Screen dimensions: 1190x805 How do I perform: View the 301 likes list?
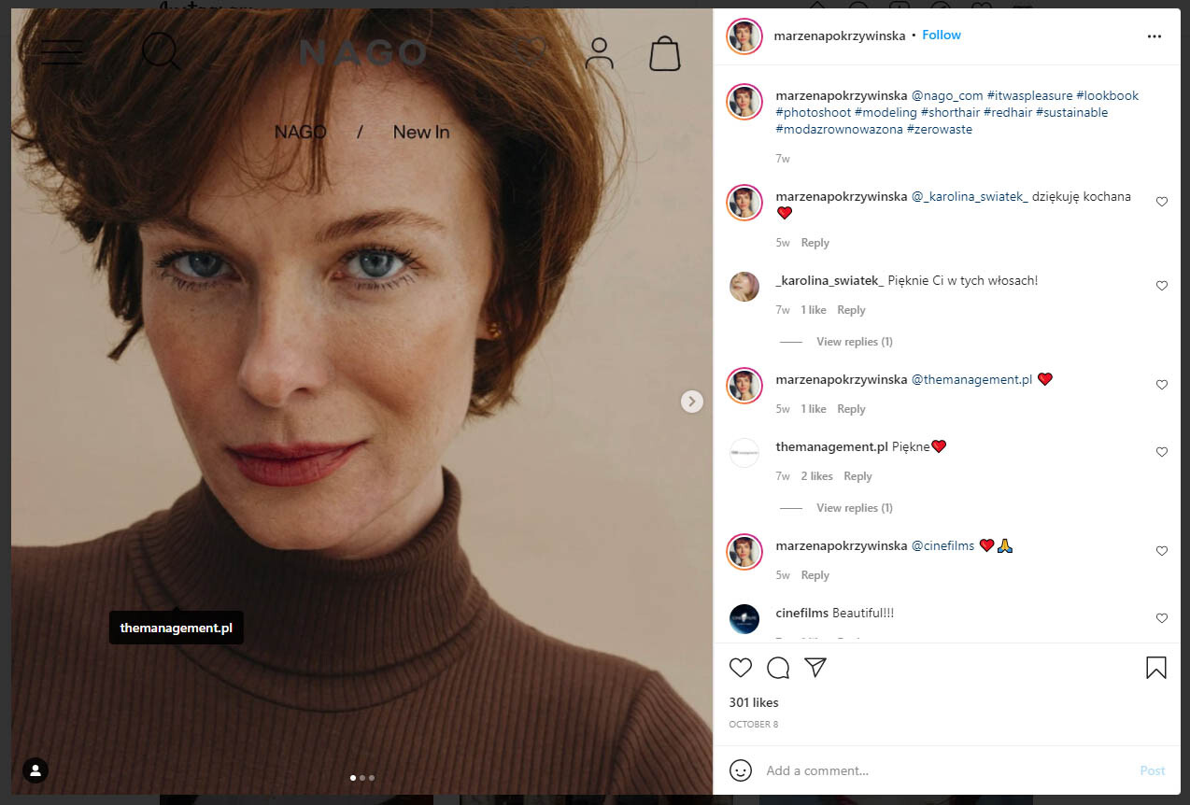coord(753,702)
